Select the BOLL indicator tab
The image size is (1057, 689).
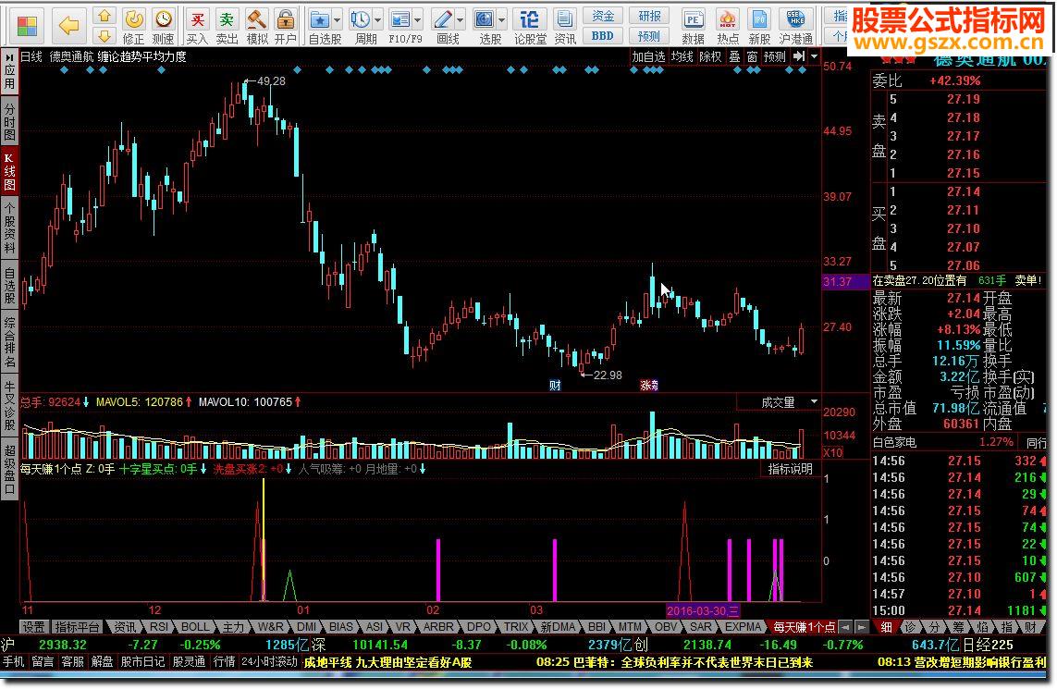195,627
